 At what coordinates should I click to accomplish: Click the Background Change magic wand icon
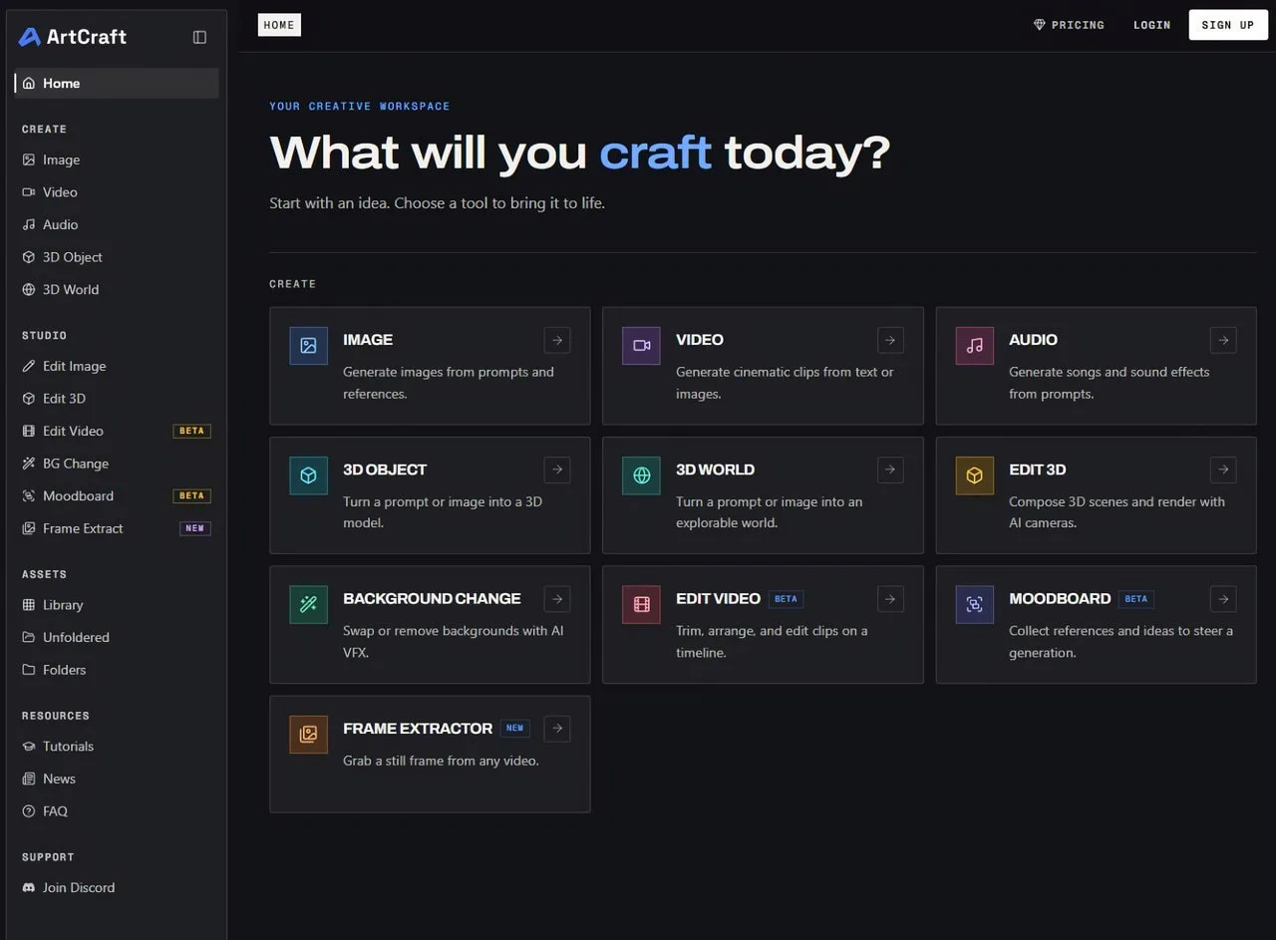308,604
